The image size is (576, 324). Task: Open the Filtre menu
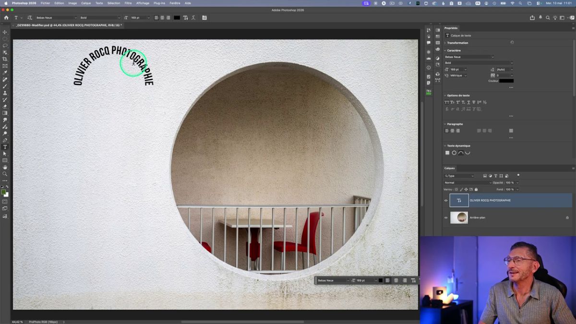click(x=128, y=3)
